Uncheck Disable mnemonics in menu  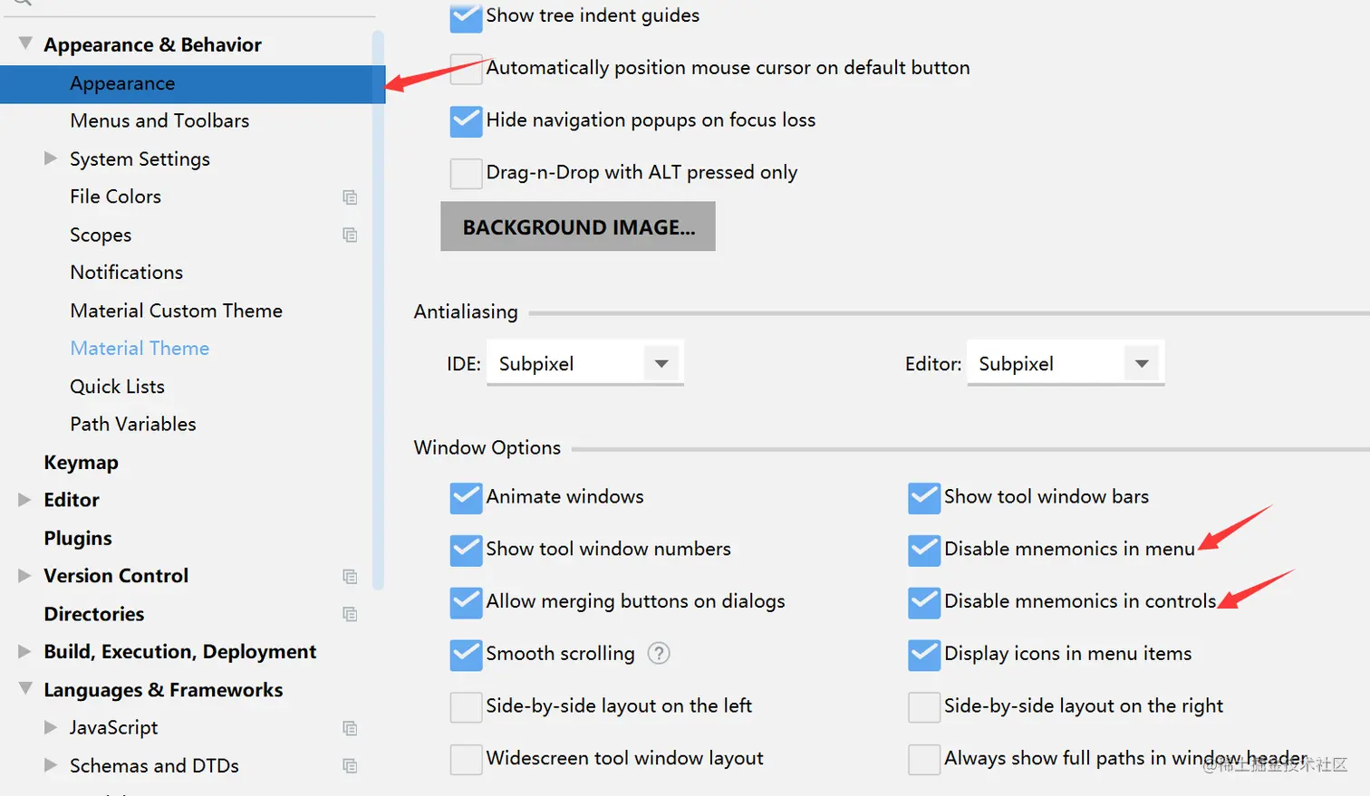click(924, 550)
